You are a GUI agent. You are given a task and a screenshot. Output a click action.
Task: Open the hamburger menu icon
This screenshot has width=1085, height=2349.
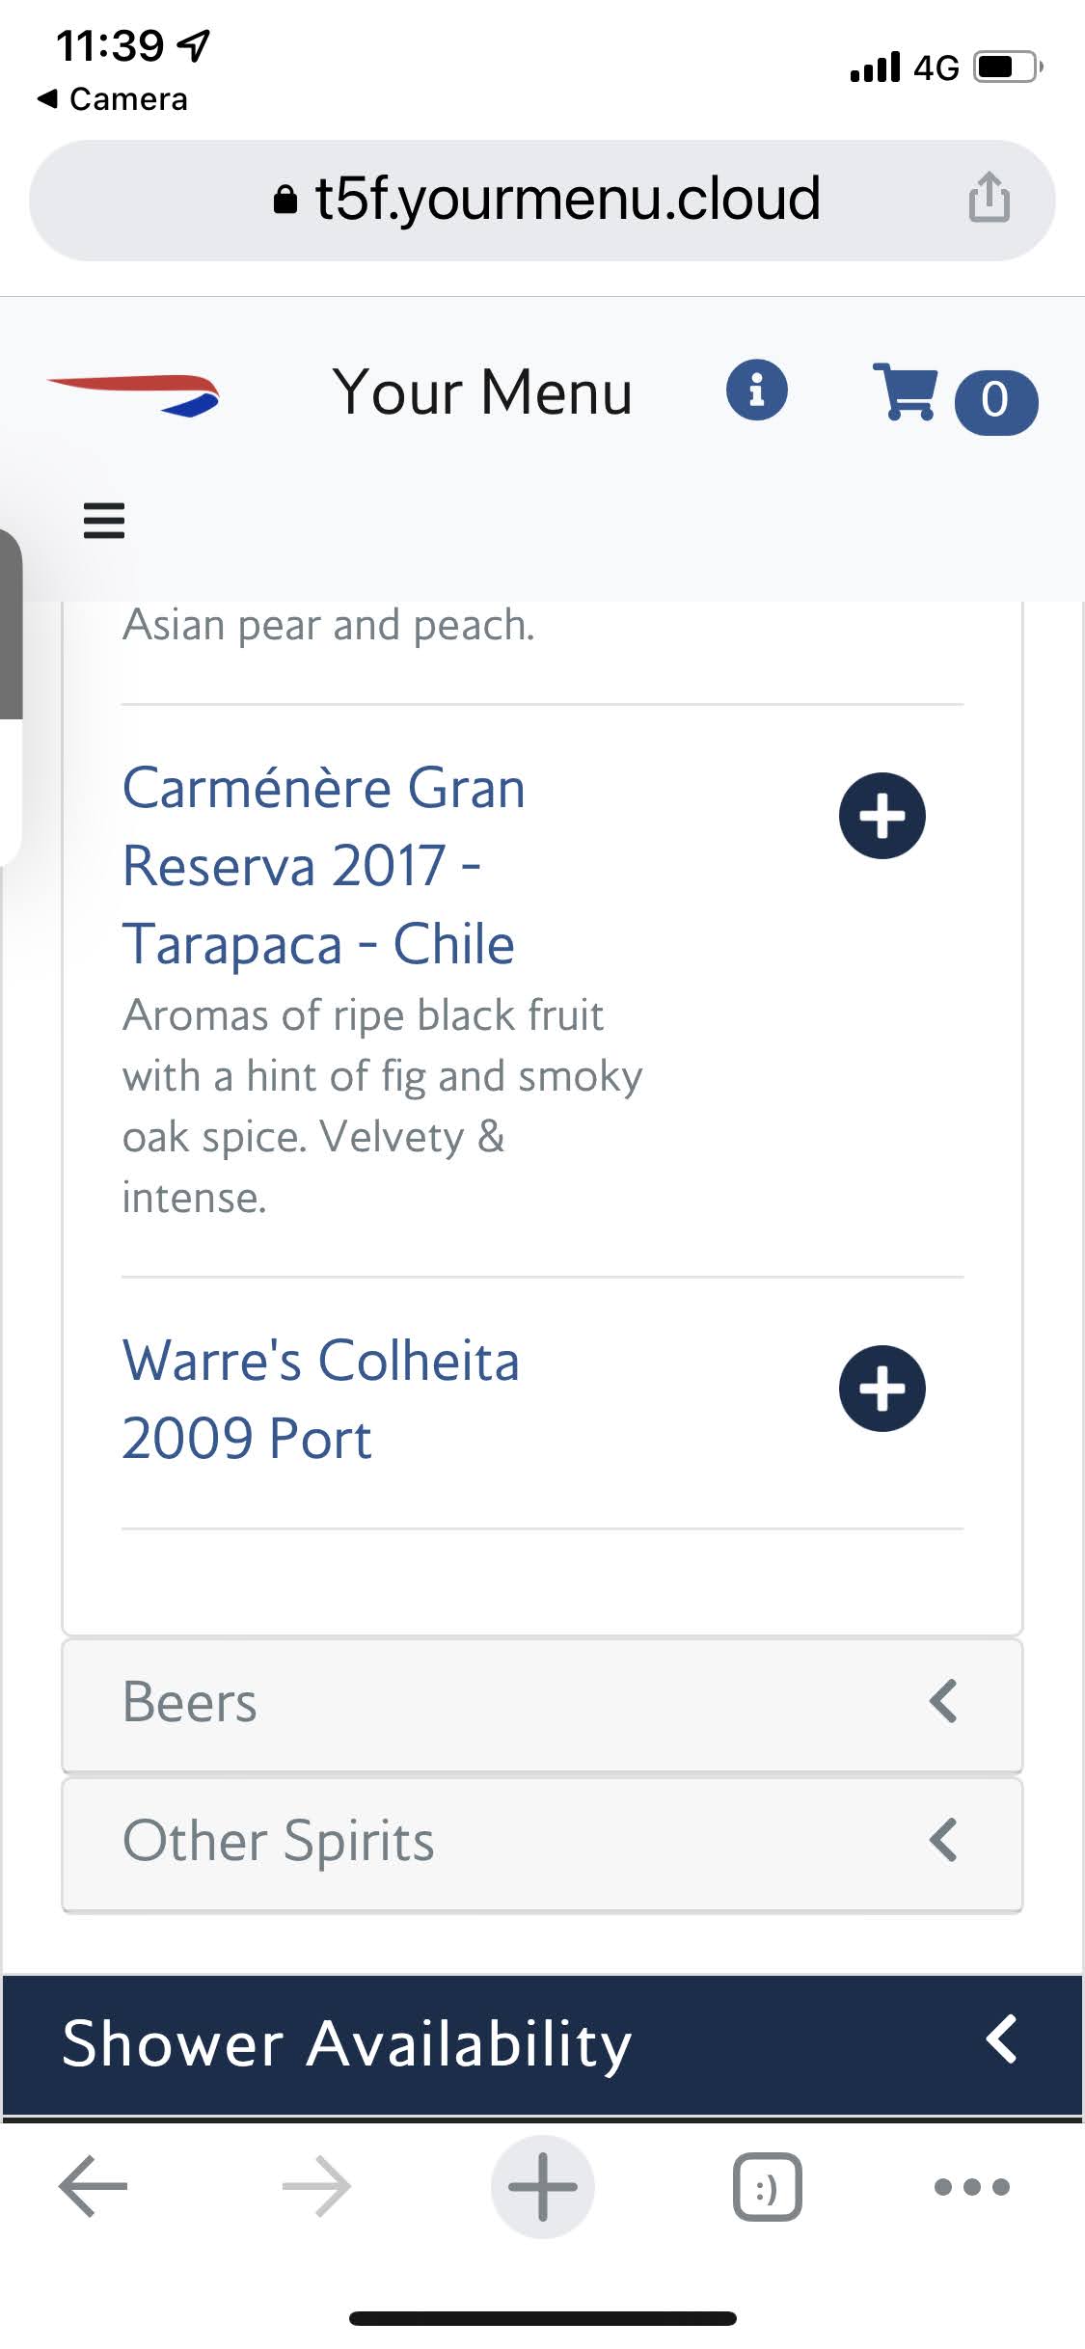coord(104,521)
